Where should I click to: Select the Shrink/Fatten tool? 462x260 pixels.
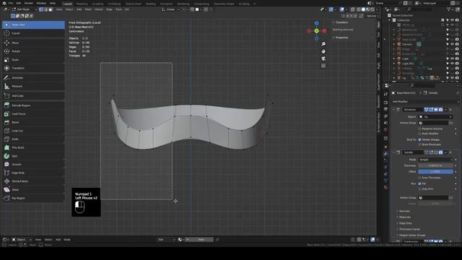click(x=33, y=181)
